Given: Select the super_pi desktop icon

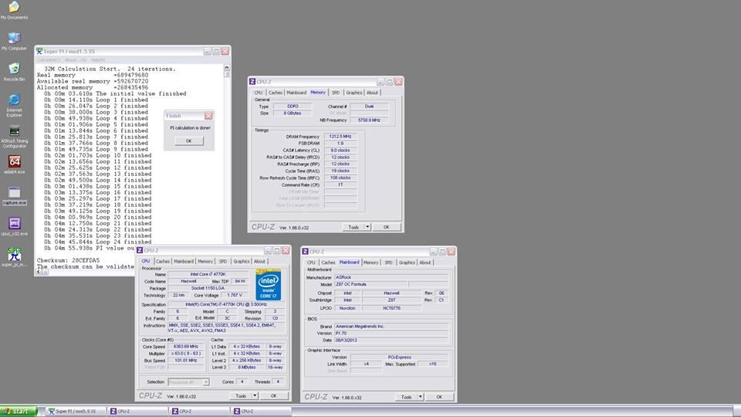Looking at the screenshot, I should coord(14,256).
